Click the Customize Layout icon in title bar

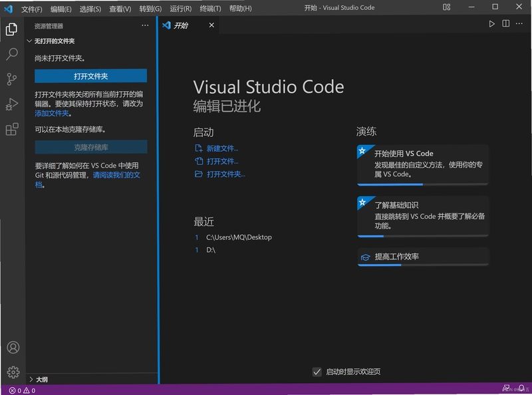(x=446, y=7)
